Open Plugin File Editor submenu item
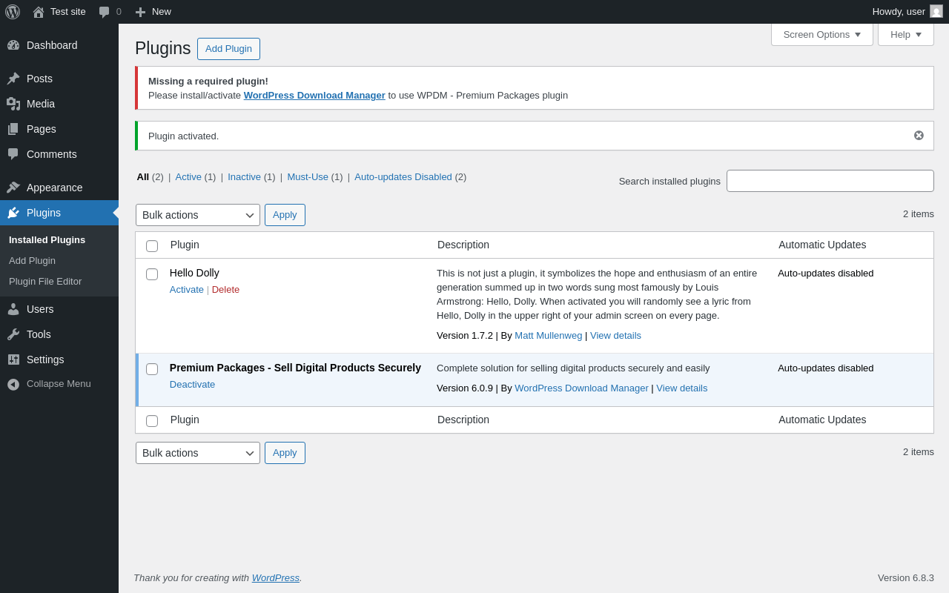Image resolution: width=949 pixels, height=593 pixels. coord(45,282)
